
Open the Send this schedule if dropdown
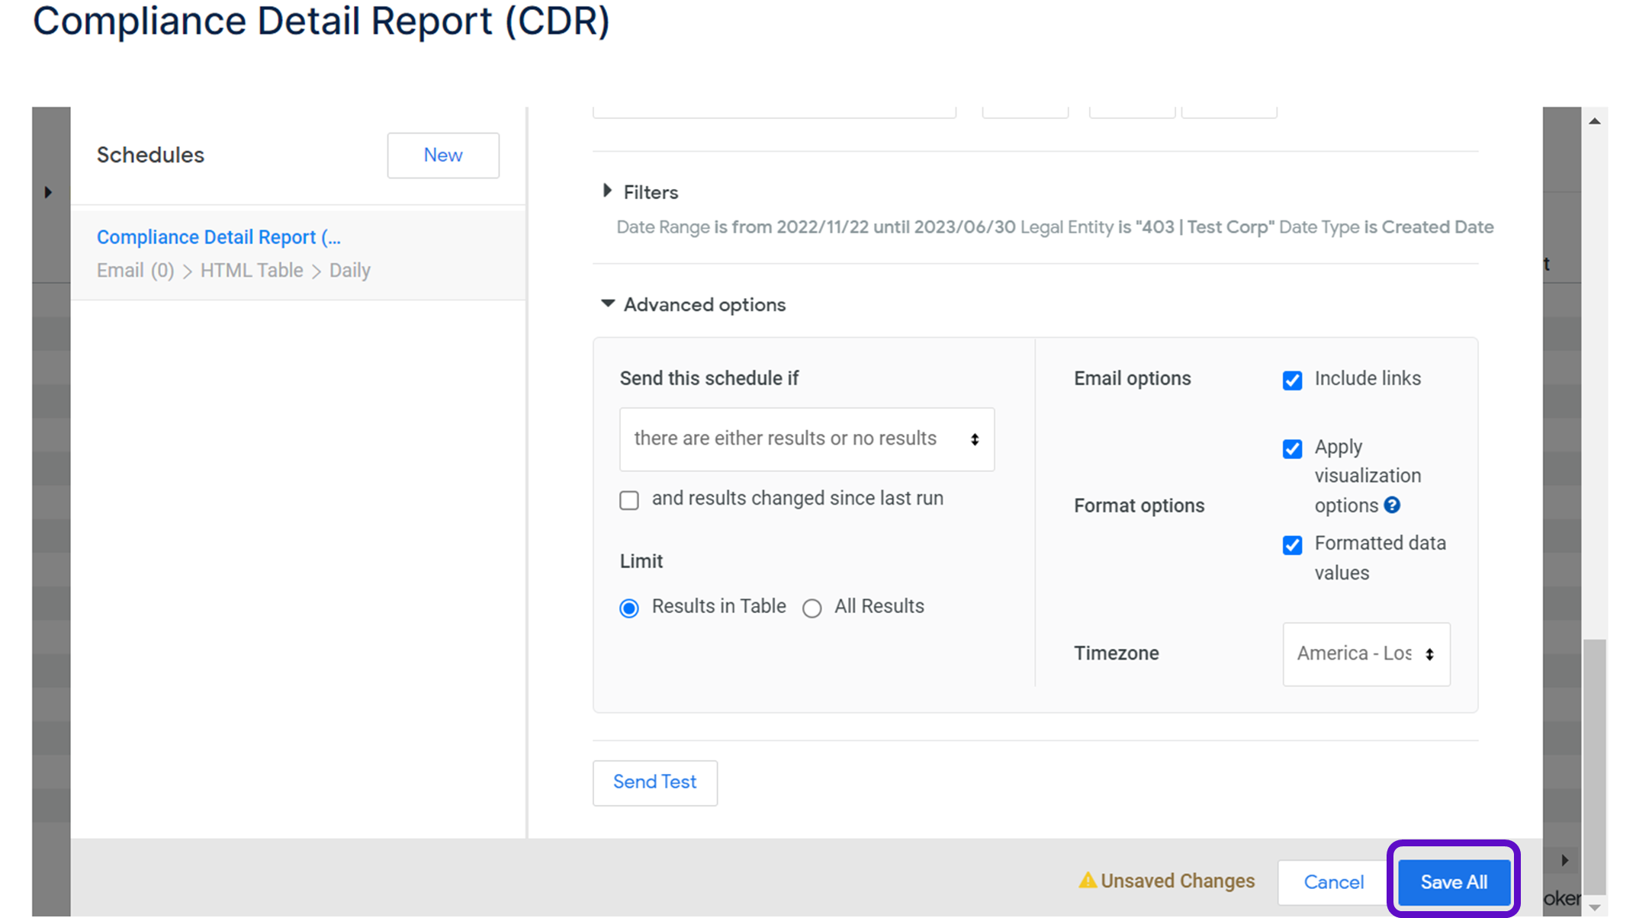click(806, 439)
